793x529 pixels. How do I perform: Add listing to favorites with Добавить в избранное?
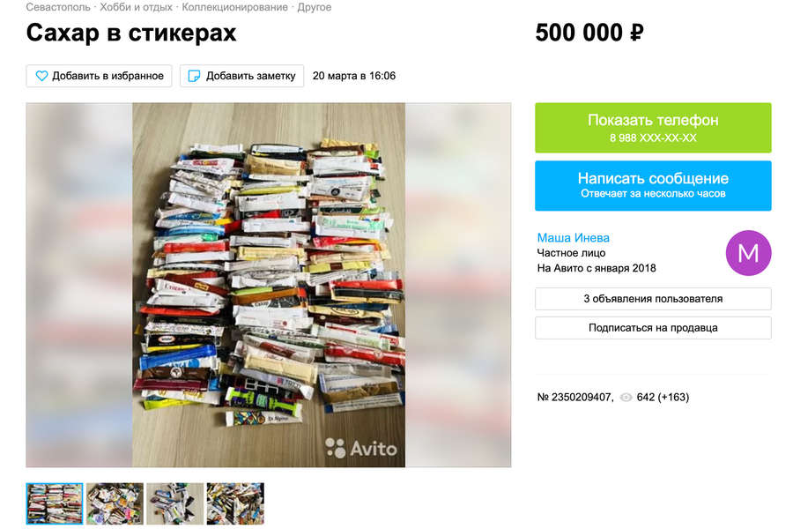pos(99,76)
